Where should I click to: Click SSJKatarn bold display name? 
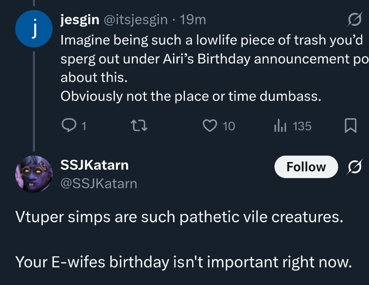(x=94, y=165)
